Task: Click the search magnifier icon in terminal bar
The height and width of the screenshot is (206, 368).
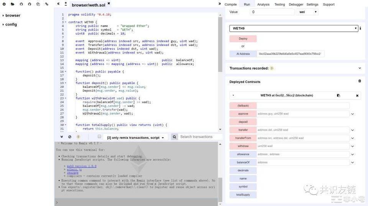Action: click(x=174, y=137)
